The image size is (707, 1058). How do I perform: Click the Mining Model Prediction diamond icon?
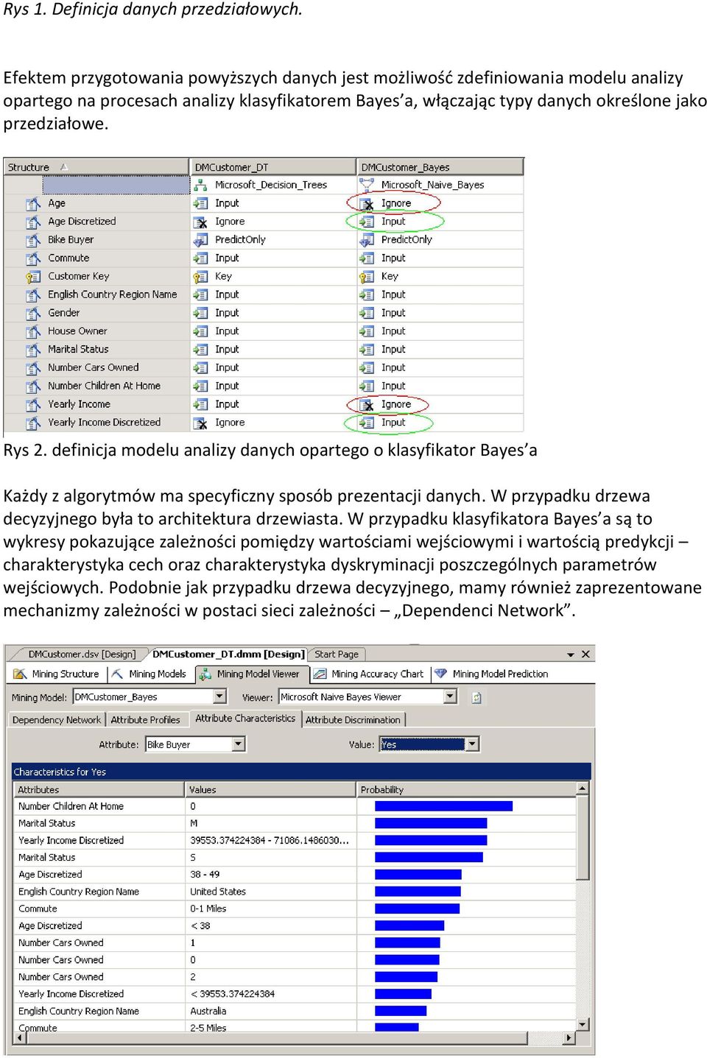coord(440,674)
